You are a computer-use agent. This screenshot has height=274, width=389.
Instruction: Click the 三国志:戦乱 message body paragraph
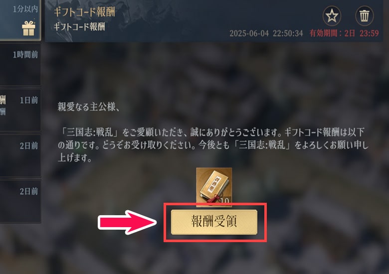pyautogui.click(x=213, y=145)
